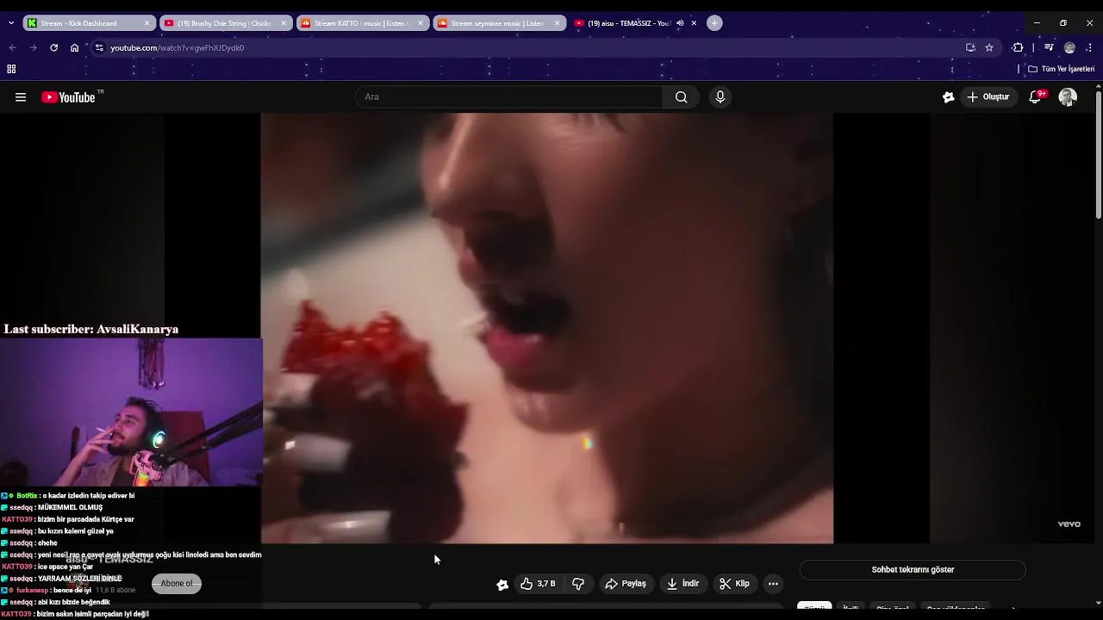This screenshot has height=620, width=1103.
Task: Open the media control toolbar icon
Action: (1049, 47)
